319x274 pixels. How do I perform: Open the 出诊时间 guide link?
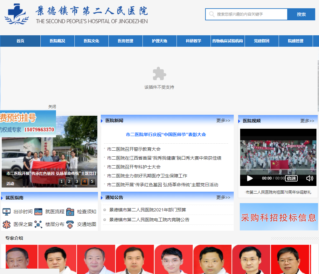point(23,212)
